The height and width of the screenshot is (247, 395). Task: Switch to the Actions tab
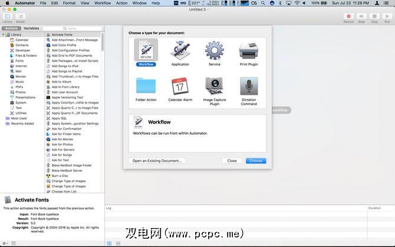point(11,28)
